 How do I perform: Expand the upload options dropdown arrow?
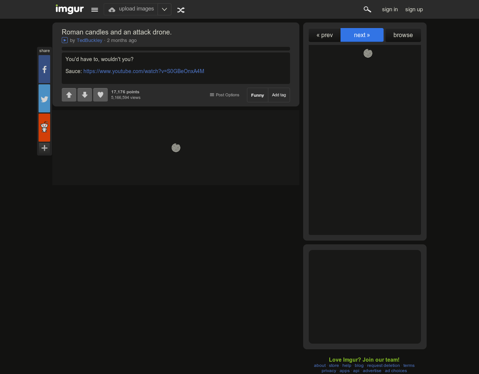[x=164, y=9]
